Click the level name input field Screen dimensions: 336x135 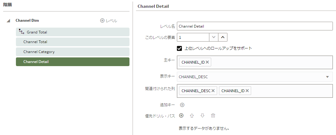pos(255,26)
